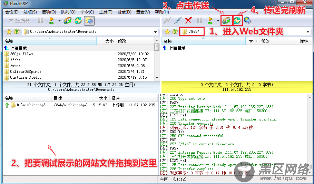Open the 站点(S) menu

[x=30, y=12]
